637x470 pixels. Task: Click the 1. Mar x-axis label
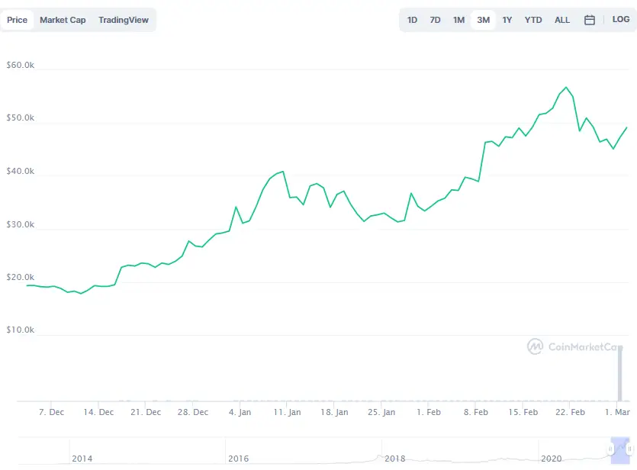617,412
